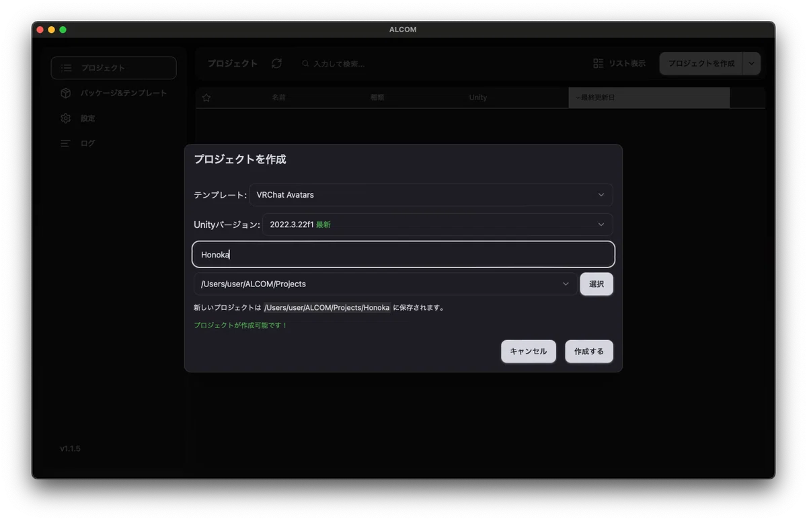
Task: Click the search magnifier icon
Action: pos(306,64)
